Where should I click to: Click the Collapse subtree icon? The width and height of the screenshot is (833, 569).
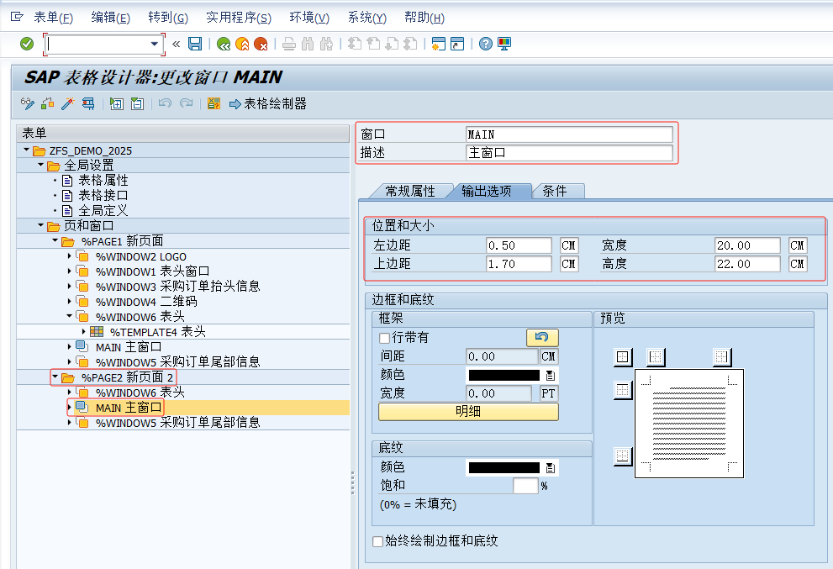137,103
